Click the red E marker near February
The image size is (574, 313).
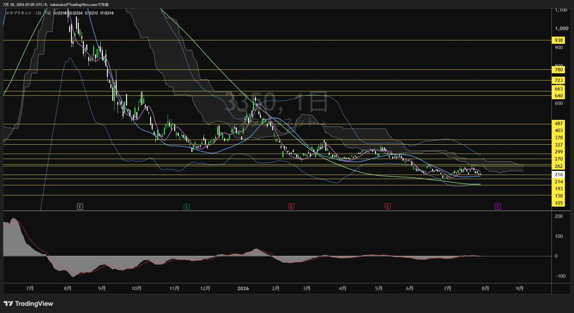291,207
